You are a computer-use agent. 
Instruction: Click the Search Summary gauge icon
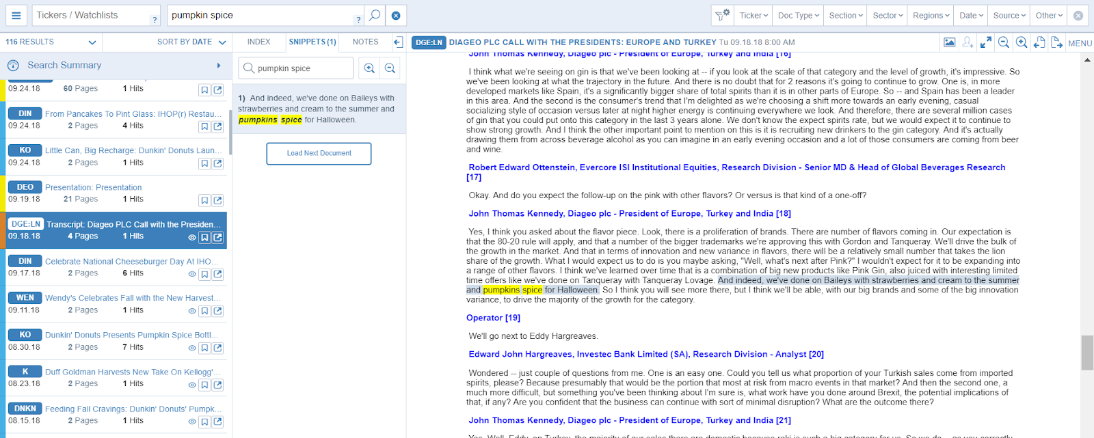(x=13, y=66)
